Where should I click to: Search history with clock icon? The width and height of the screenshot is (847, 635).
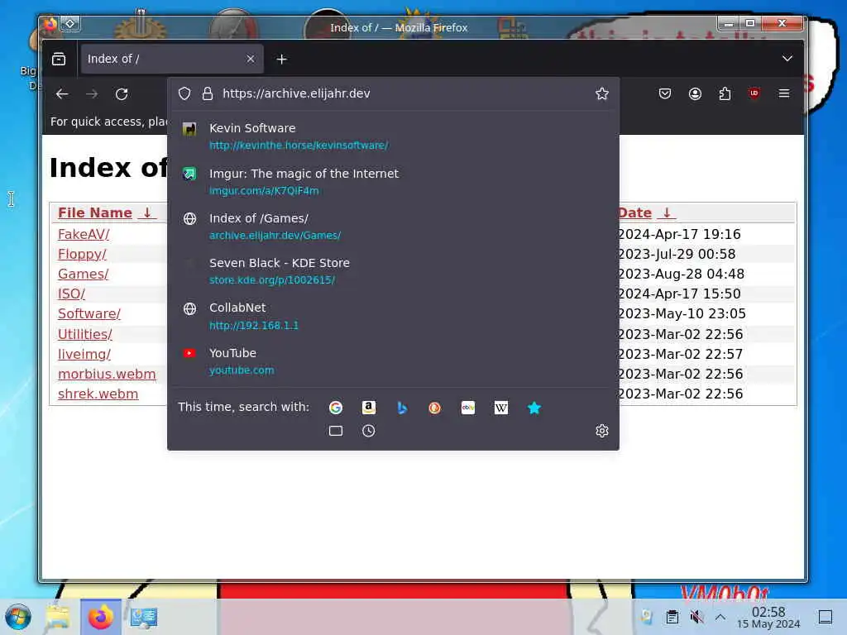click(x=368, y=430)
